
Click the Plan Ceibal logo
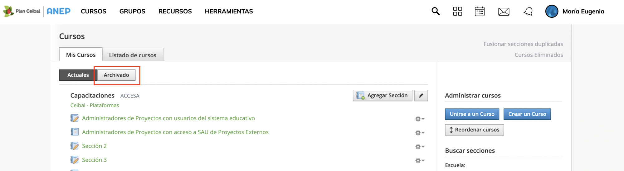click(22, 11)
